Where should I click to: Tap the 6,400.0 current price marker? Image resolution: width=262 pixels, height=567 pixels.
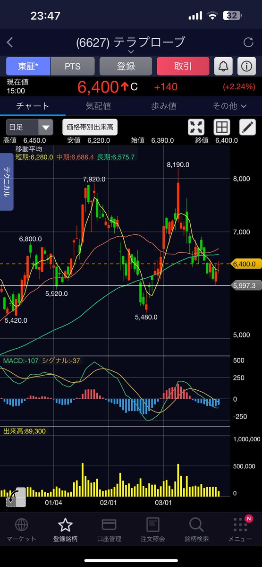click(x=245, y=264)
